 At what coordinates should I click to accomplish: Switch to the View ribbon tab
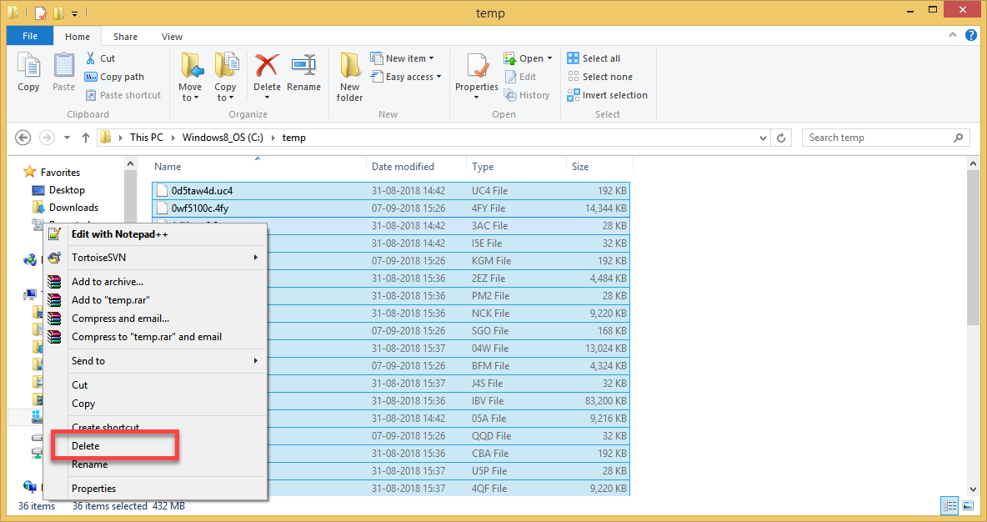point(172,36)
